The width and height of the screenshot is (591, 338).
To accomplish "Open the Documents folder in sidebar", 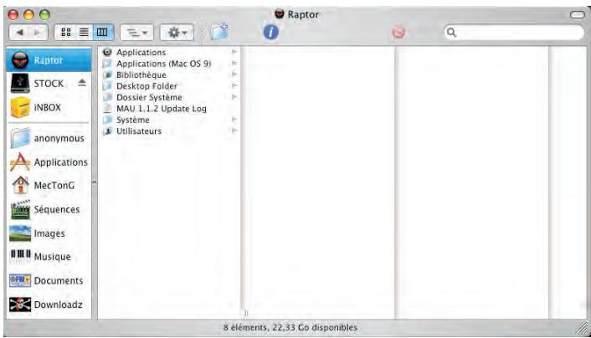I will (49, 280).
